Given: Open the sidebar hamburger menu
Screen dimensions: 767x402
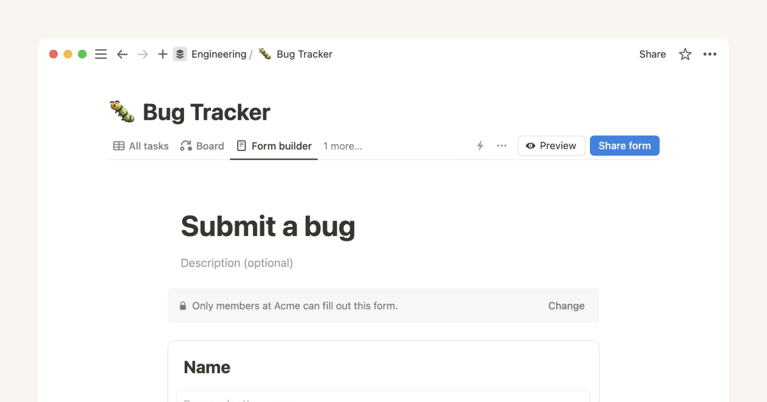Looking at the screenshot, I should click(100, 54).
